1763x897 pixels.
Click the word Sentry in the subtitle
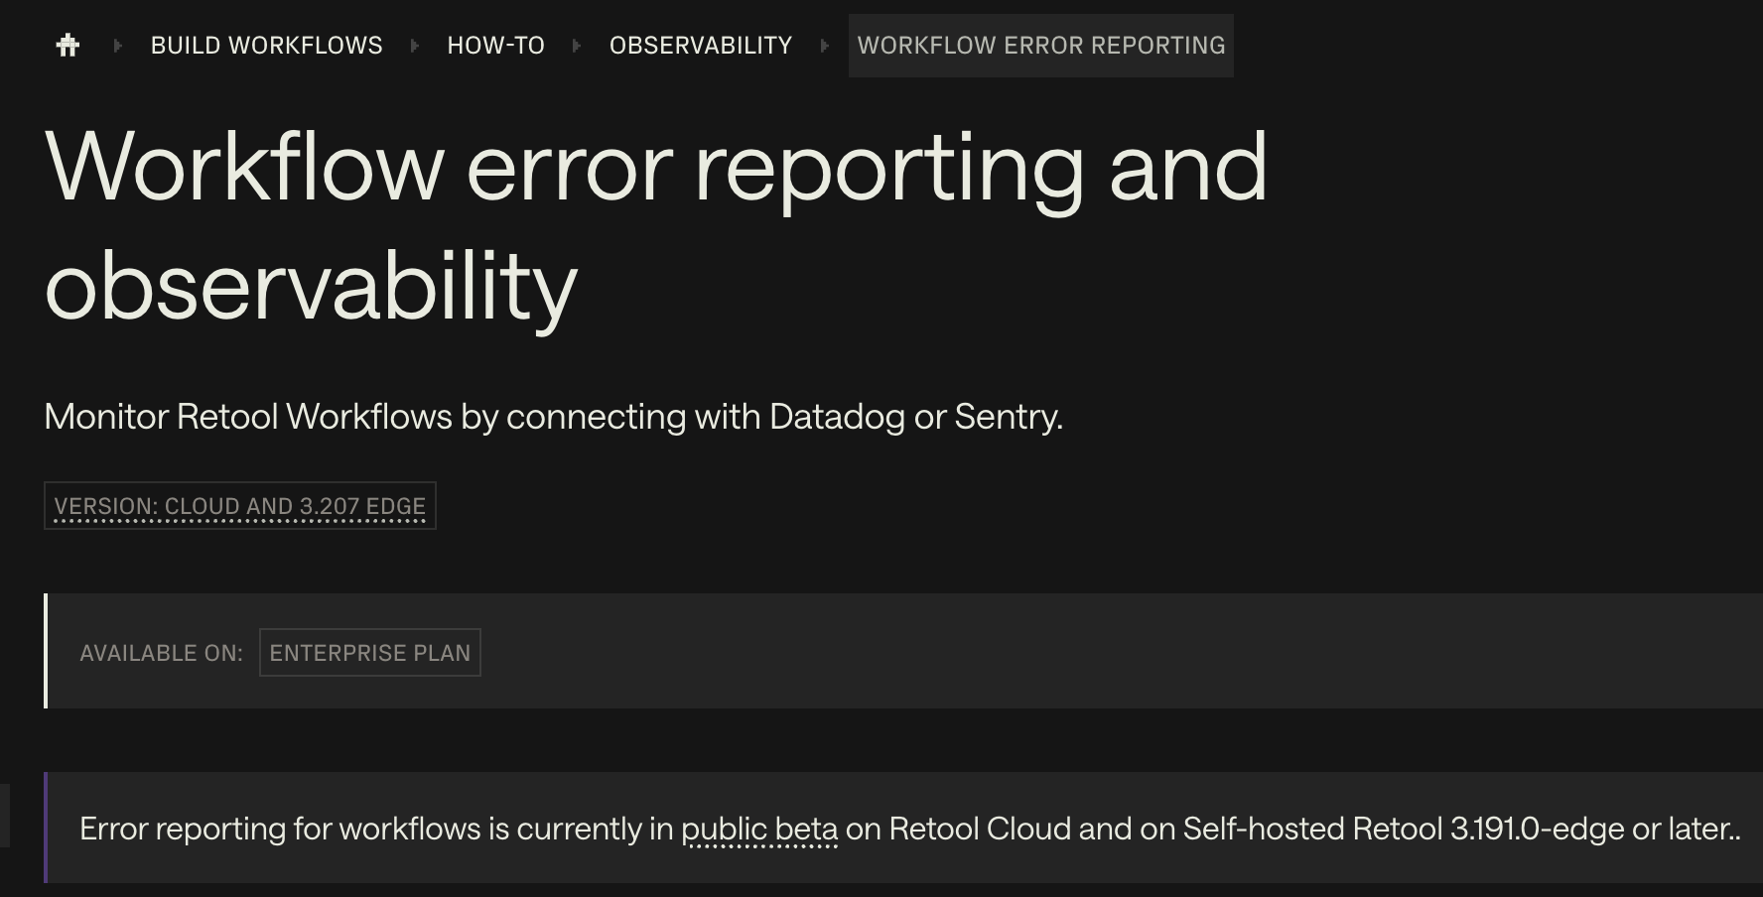(x=1006, y=417)
